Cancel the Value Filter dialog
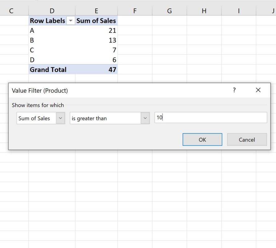The width and height of the screenshot is (276, 248). point(247,139)
